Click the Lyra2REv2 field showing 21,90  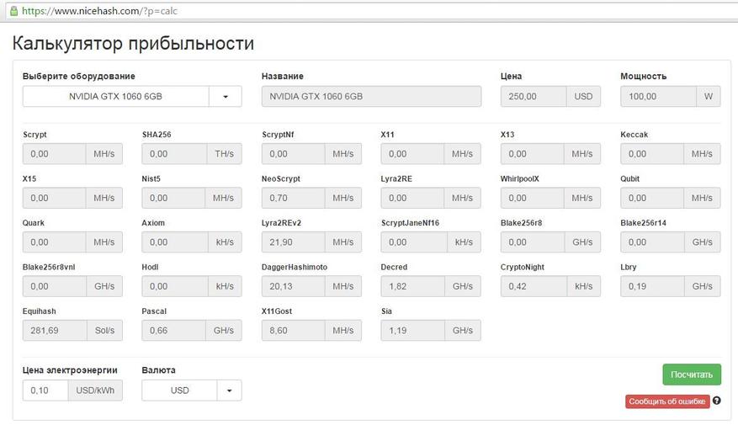pos(293,242)
